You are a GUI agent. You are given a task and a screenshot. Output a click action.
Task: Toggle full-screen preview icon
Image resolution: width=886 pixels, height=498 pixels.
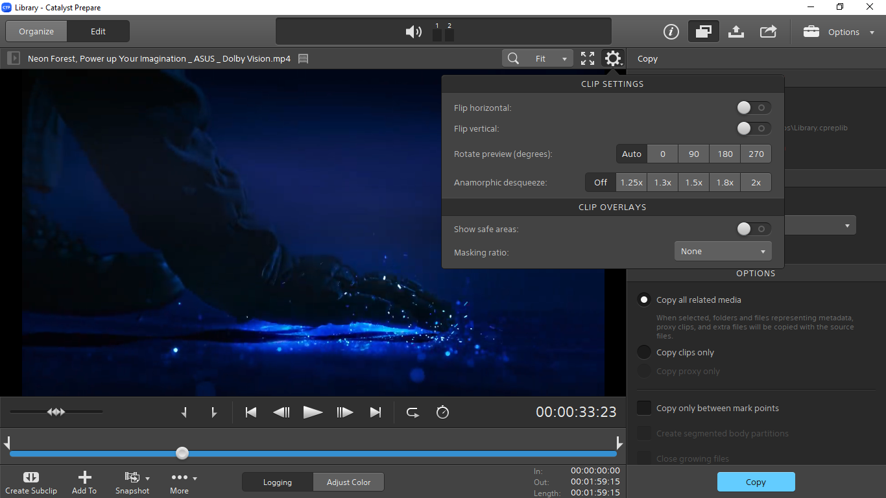[588, 58]
